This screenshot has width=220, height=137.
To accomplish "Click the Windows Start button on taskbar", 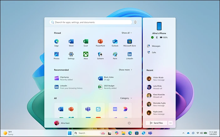I will 70,133.
